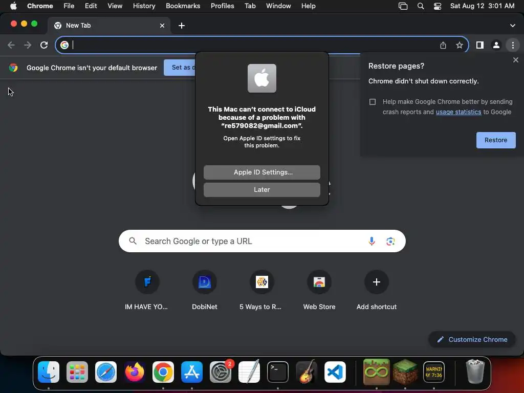The width and height of the screenshot is (524, 393).
Task: Open the History menu
Action: (144, 6)
